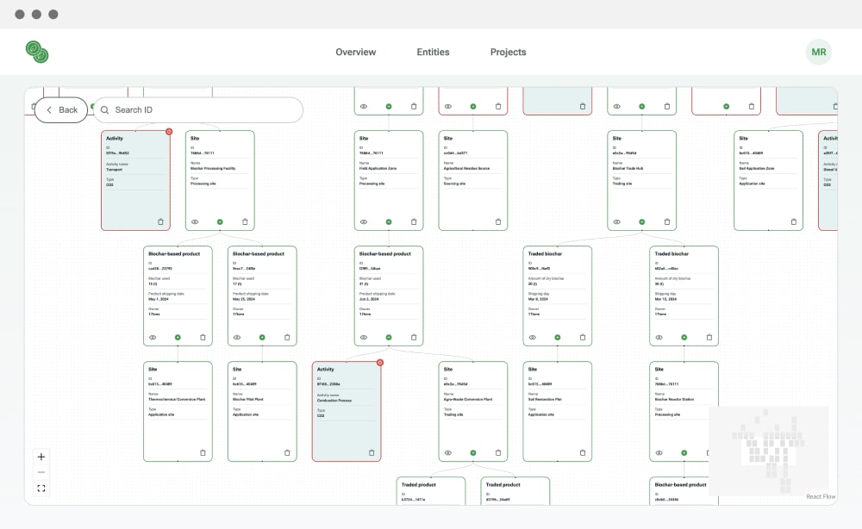
Task: Toggle visibility of Biochar Processing Facility site
Action: point(195,222)
